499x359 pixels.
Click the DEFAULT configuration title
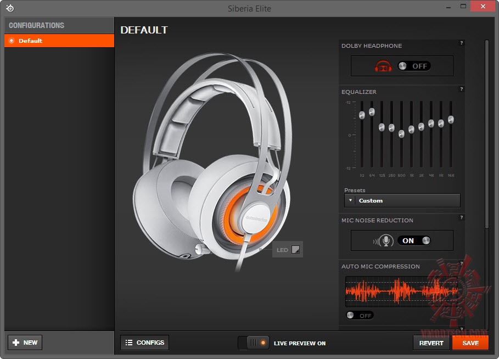(144, 30)
